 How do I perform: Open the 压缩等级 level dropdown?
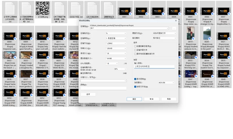(116, 38)
